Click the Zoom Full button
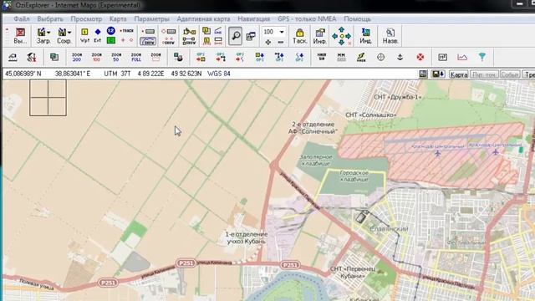The width and height of the screenshot is (535, 301). point(136,57)
